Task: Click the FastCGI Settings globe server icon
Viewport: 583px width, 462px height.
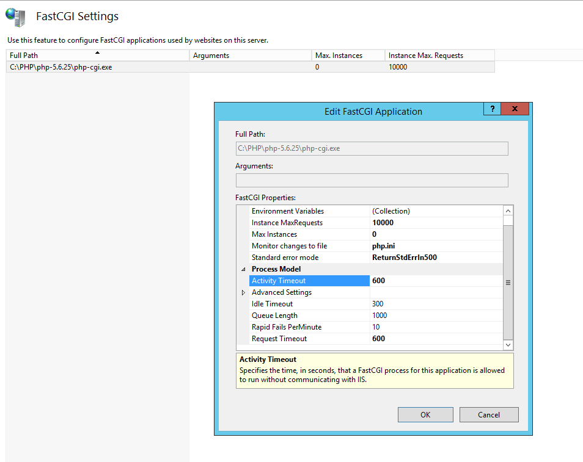Action: [x=16, y=17]
